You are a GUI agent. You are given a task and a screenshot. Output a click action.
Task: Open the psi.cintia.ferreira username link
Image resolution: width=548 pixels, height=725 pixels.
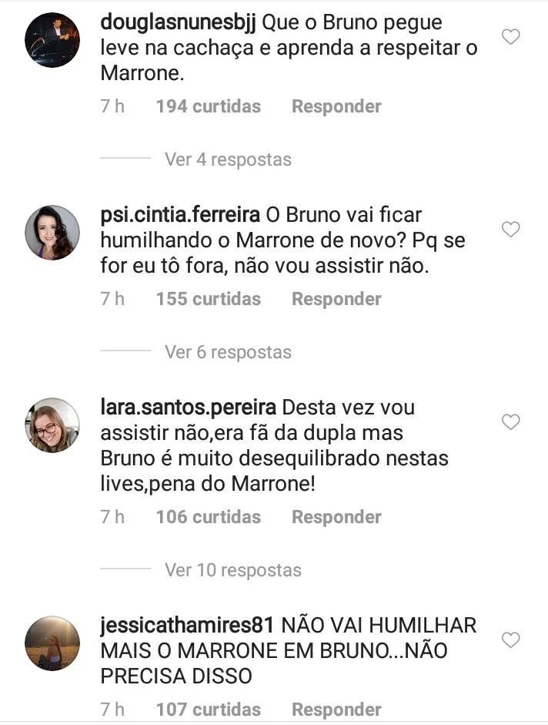point(180,216)
